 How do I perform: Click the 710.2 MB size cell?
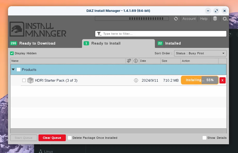pyautogui.click(x=171, y=80)
